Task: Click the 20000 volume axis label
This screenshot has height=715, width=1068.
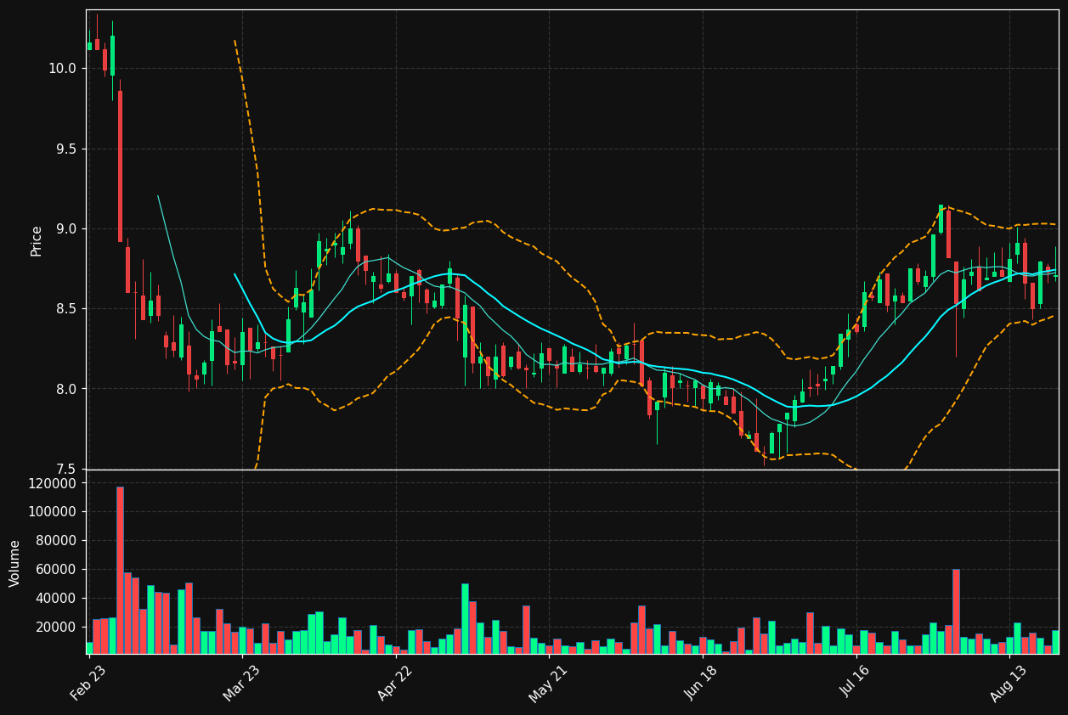Action: click(x=58, y=628)
